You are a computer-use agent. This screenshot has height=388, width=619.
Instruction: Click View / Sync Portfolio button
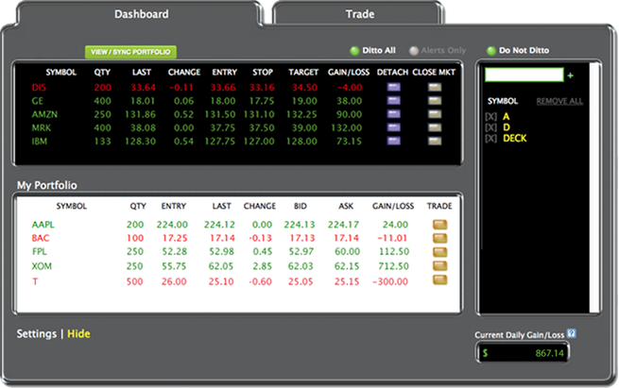click(x=130, y=52)
